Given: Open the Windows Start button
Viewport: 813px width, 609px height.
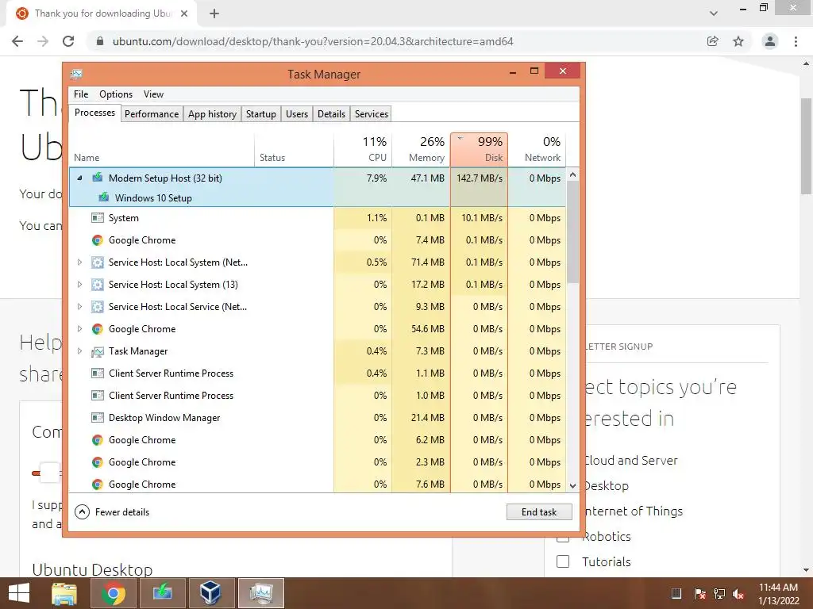Looking at the screenshot, I should coord(19,593).
